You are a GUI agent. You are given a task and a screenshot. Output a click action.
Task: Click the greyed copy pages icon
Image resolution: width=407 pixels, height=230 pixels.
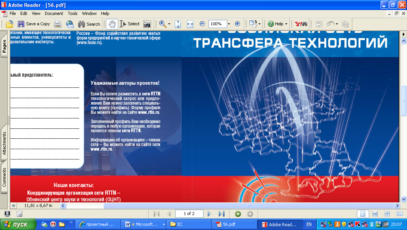point(345,24)
